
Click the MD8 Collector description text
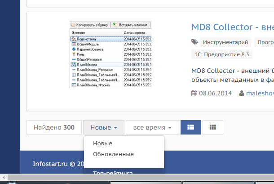[233, 75]
